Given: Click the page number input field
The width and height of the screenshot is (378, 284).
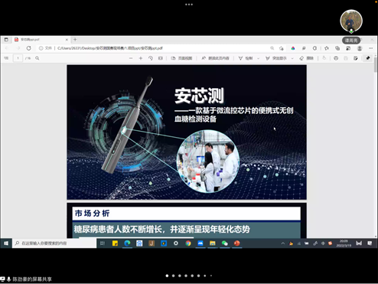Looking at the screenshot, I should pyautogui.click(x=18, y=58).
